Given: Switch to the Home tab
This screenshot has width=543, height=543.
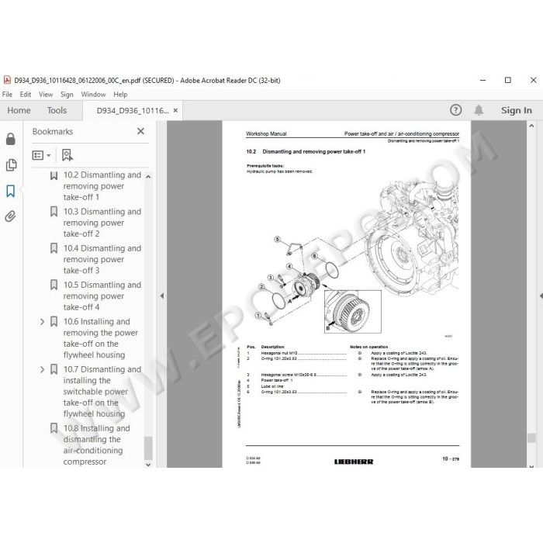Looking at the screenshot, I should 19,110.
